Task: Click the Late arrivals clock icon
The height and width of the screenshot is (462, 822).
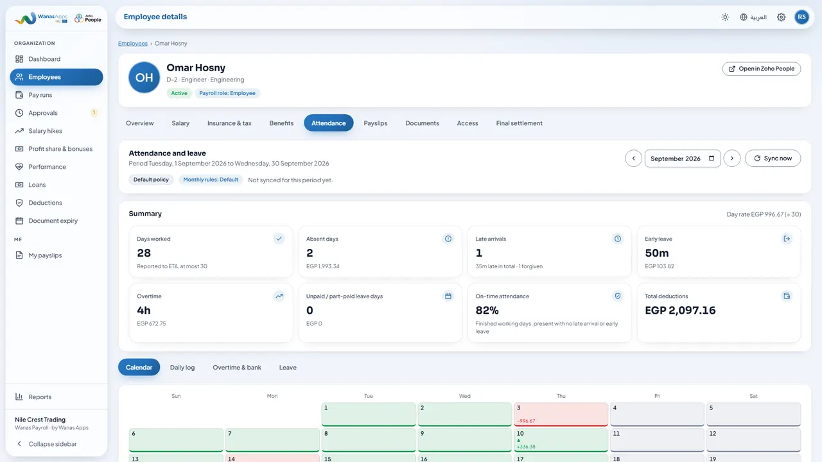Action: click(618, 239)
